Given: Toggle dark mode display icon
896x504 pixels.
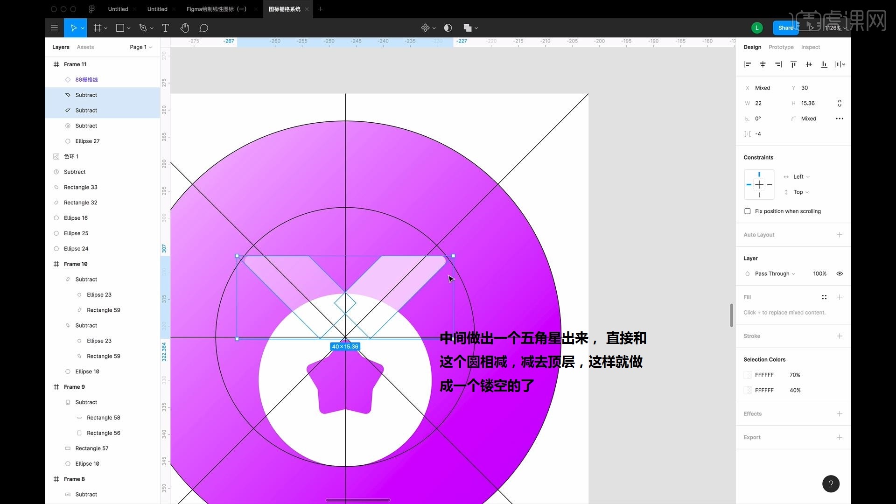Looking at the screenshot, I should pyautogui.click(x=448, y=28).
